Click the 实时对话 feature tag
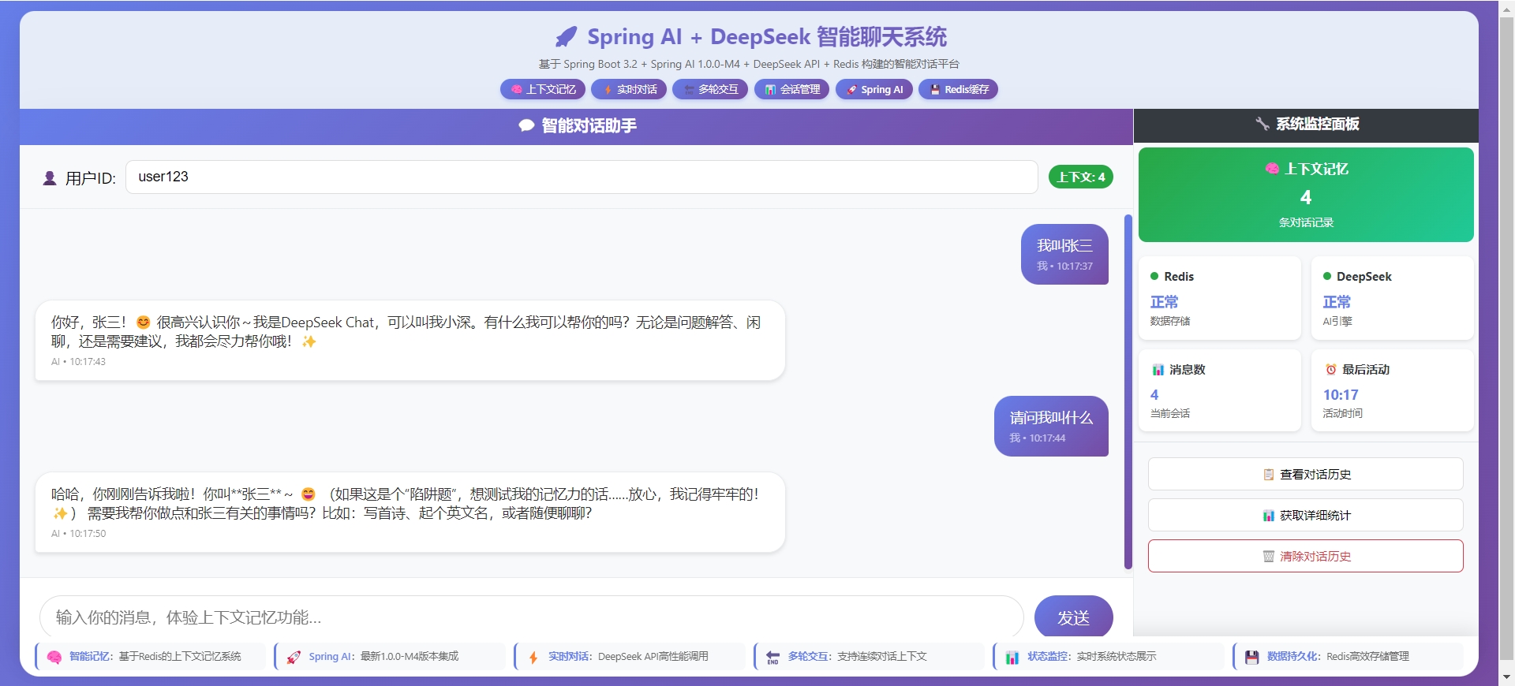The image size is (1515, 686). click(629, 90)
